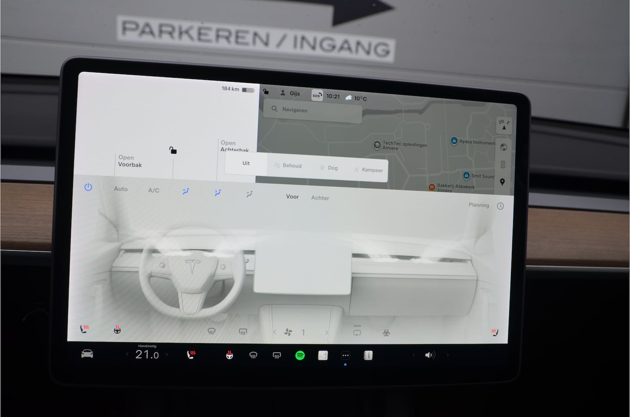Tap the car controls icon
630x417 pixels.
[87, 354]
